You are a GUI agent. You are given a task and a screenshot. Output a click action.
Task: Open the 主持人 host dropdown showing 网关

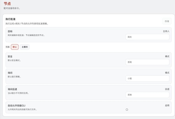click(147, 37)
